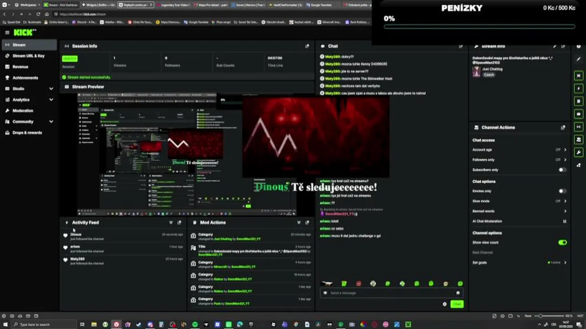The height and width of the screenshot is (329, 586).
Task: Click the Just Chatting category thumbnail
Action: [x=476, y=72]
